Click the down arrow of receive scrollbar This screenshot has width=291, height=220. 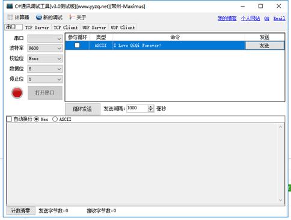280,200
